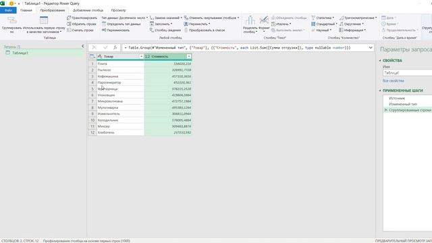
Task: Select the Таблица1 query in the list
Action: click(x=43, y=53)
